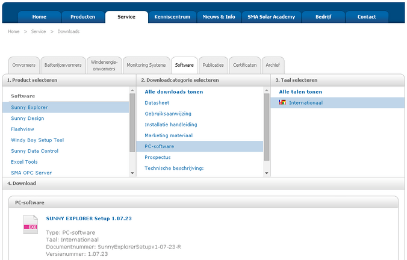The image size is (407, 260).
Task: Select the Internationaal flag icon
Action: click(282, 103)
